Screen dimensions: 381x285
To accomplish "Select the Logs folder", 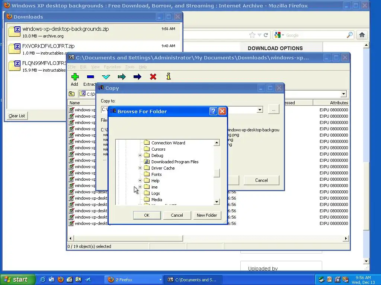I will coord(156,193).
